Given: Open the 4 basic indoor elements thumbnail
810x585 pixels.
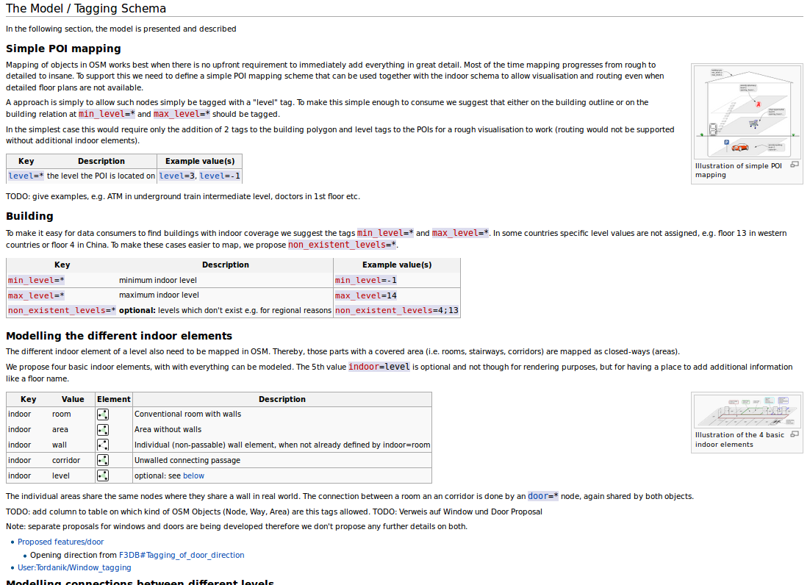Looking at the screenshot, I should click(747, 411).
